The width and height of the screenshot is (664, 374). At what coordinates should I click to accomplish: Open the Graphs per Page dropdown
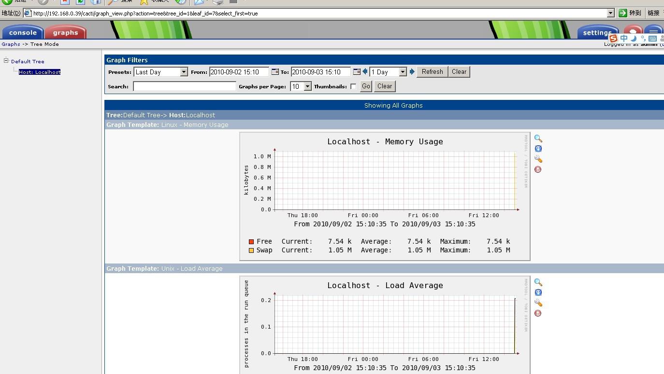[x=301, y=86]
